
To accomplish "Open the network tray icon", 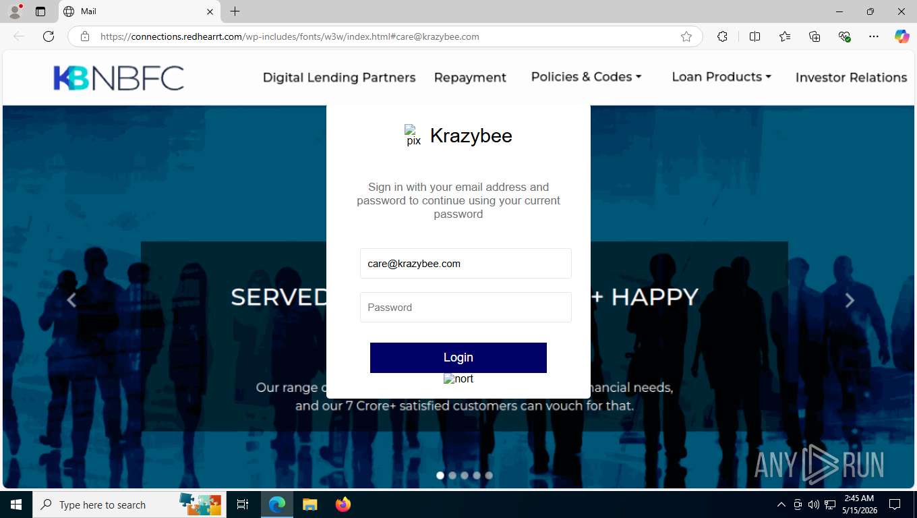I will [830, 505].
